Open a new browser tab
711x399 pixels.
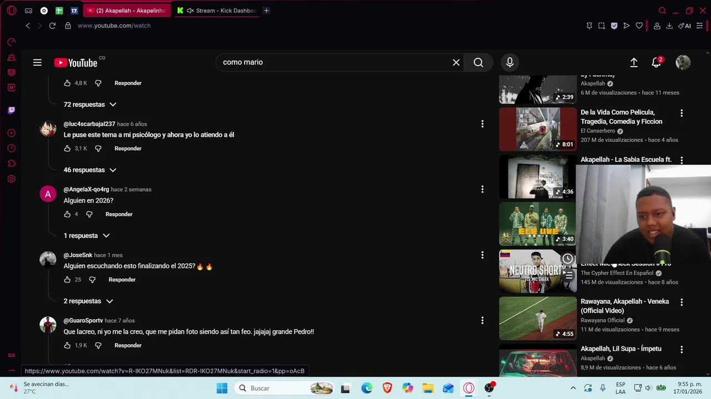point(267,11)
